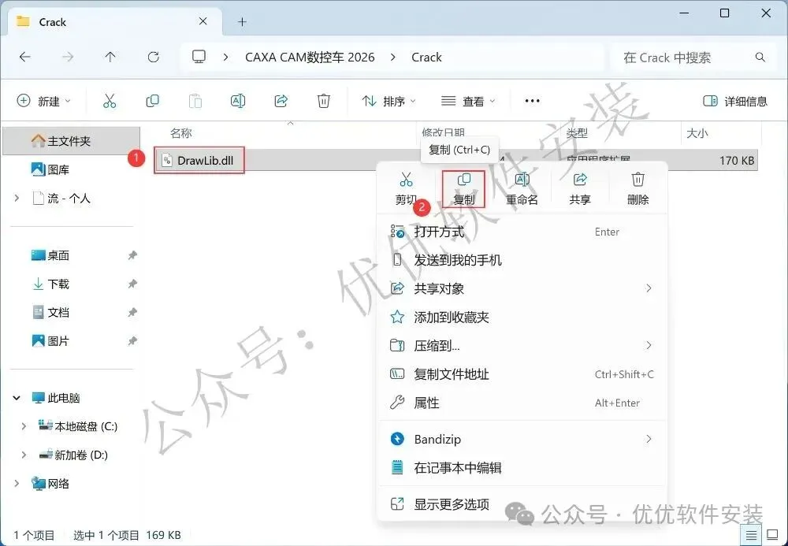Click the CAXA CAM数控车 2026 breadcrumb
The image size is (788, 546).
pos(310,58)
